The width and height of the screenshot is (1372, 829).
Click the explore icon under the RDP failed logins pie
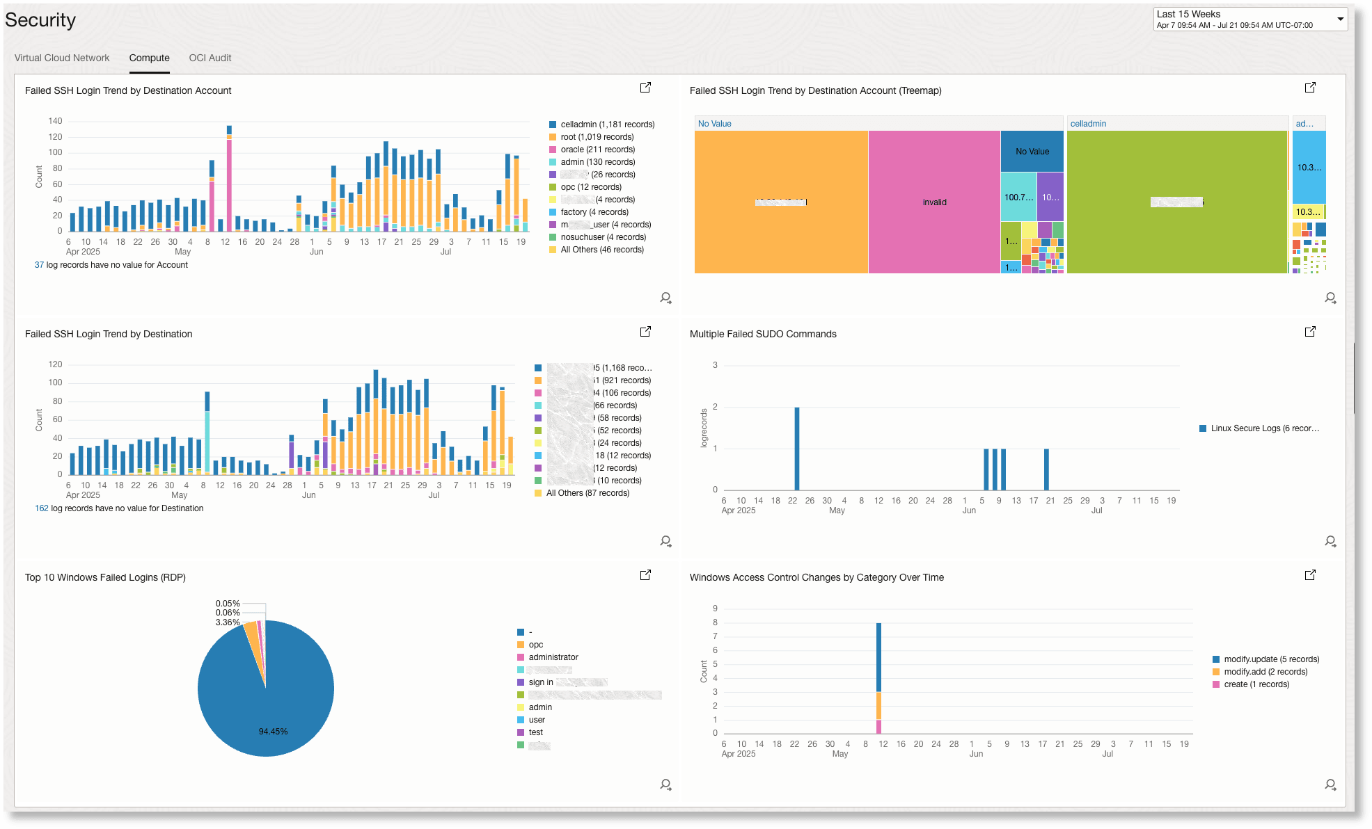tap(665, 784)
